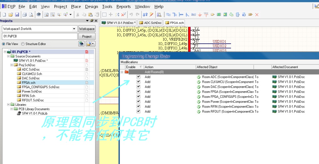The width and height of the screenshot is (319, 164).
Task: Click the Zoom Area icon
Action: coord(53,15)
